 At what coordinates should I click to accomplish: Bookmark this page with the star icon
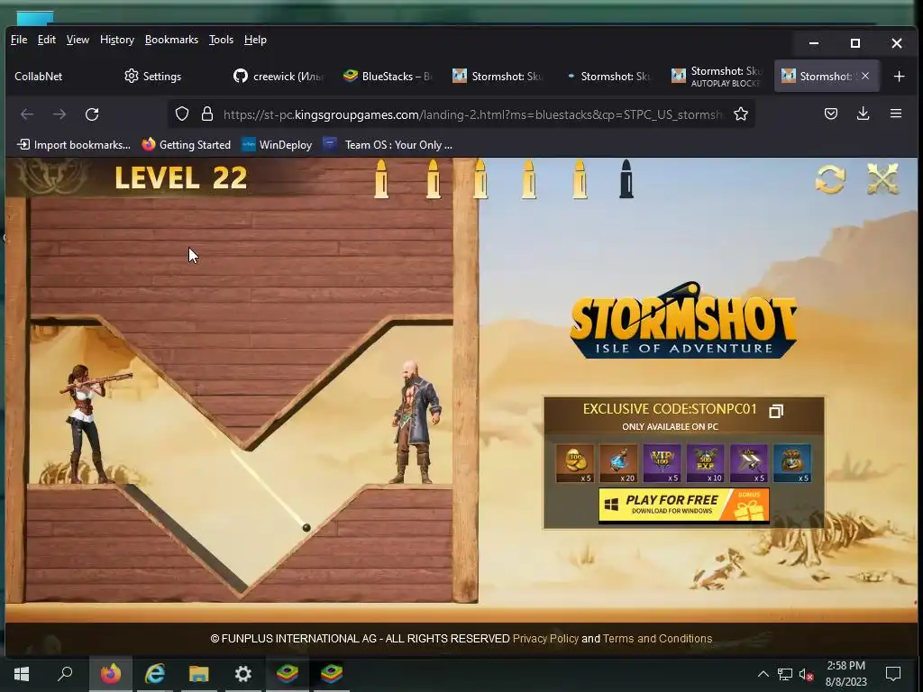[741, 114]
